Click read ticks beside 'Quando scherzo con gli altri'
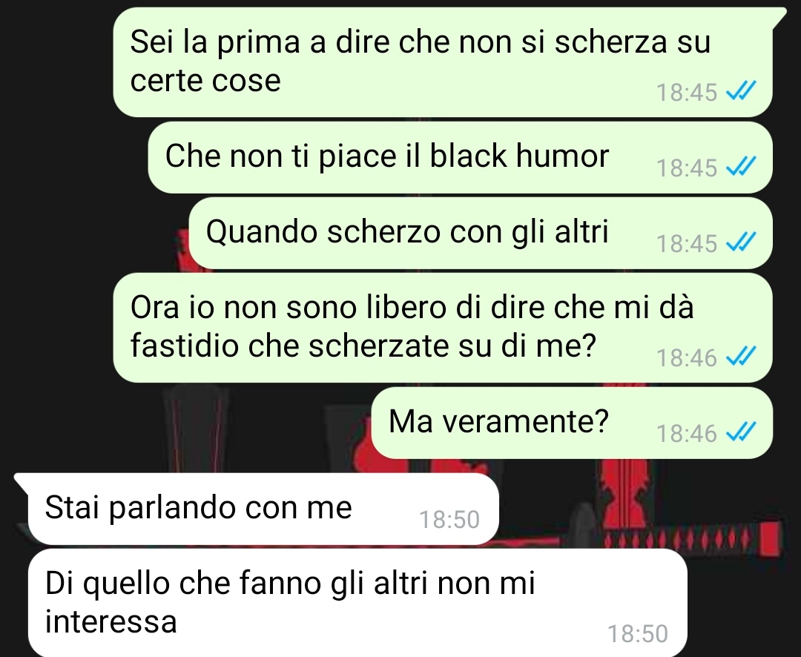 pos(741,242)
